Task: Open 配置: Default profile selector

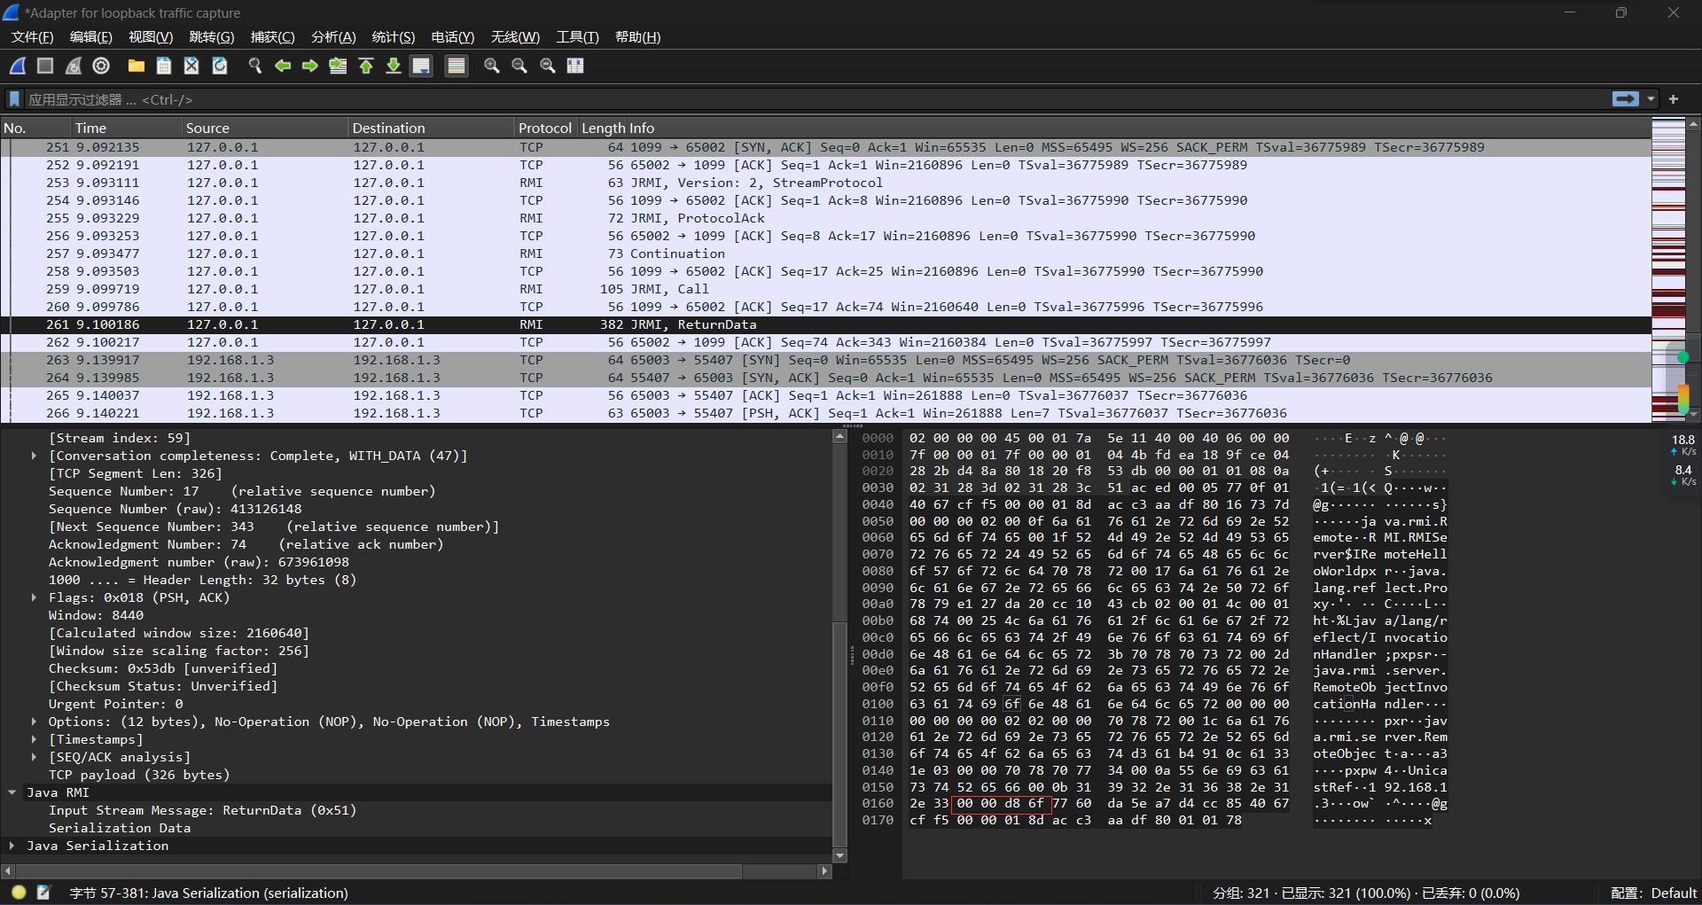Action: 1654,893
